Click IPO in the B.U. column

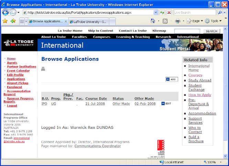pyautogui.click(x=44, y=104)
